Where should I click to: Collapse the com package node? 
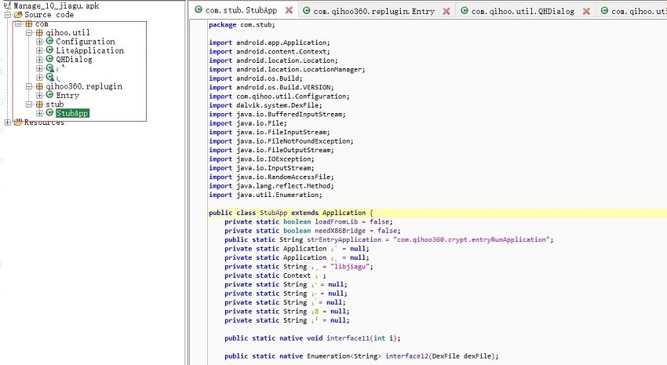[18, 24]
